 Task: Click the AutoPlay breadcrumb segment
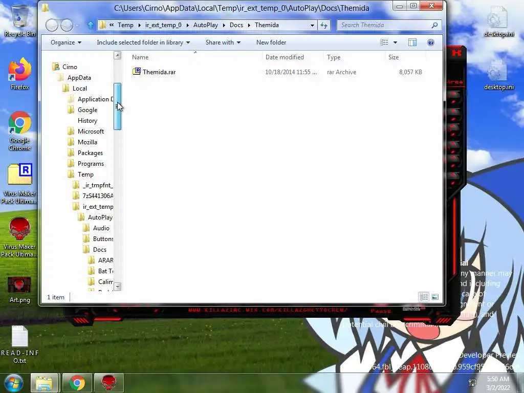click(206, 25)
